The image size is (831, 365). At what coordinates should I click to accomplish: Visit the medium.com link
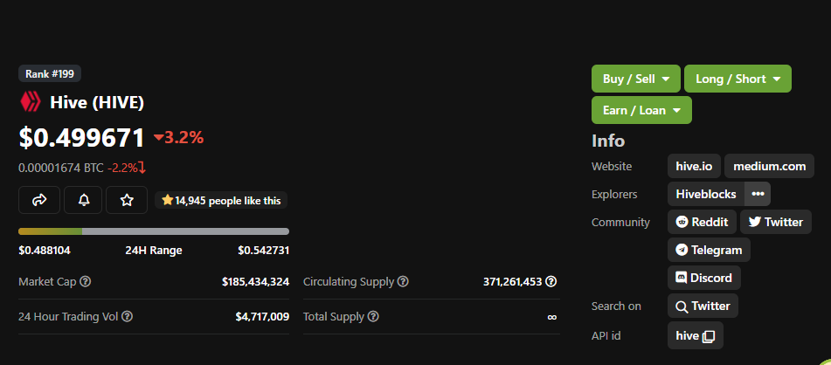coord(769,166)
